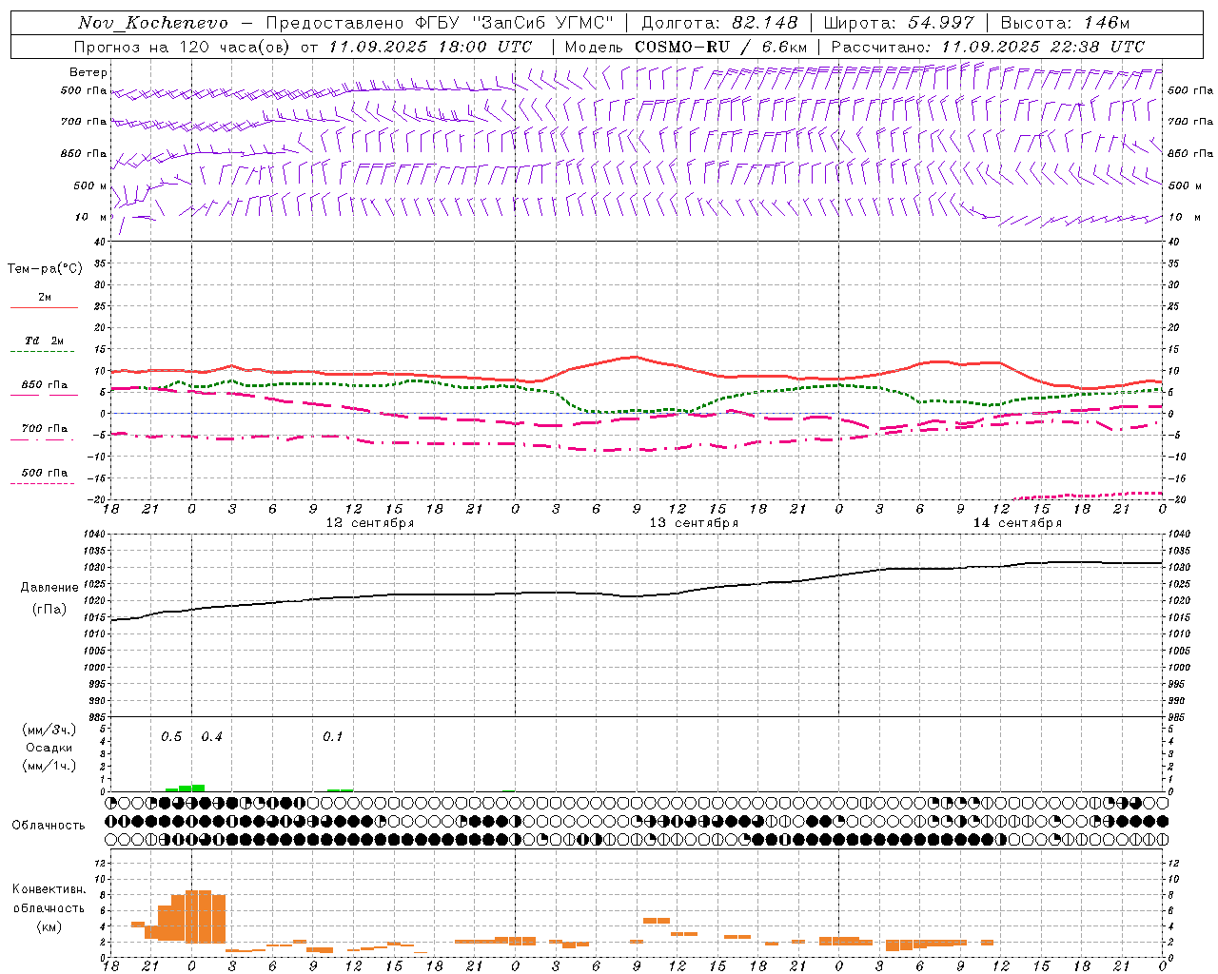This screenshot has width=1218, height=974.
Task: Click the precipitation value '0.4'
Action: pyautogui.click(x=211, y=737)
